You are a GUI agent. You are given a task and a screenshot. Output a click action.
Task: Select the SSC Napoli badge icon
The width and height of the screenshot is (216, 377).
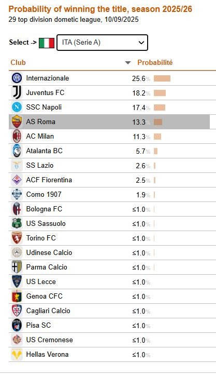17,107
